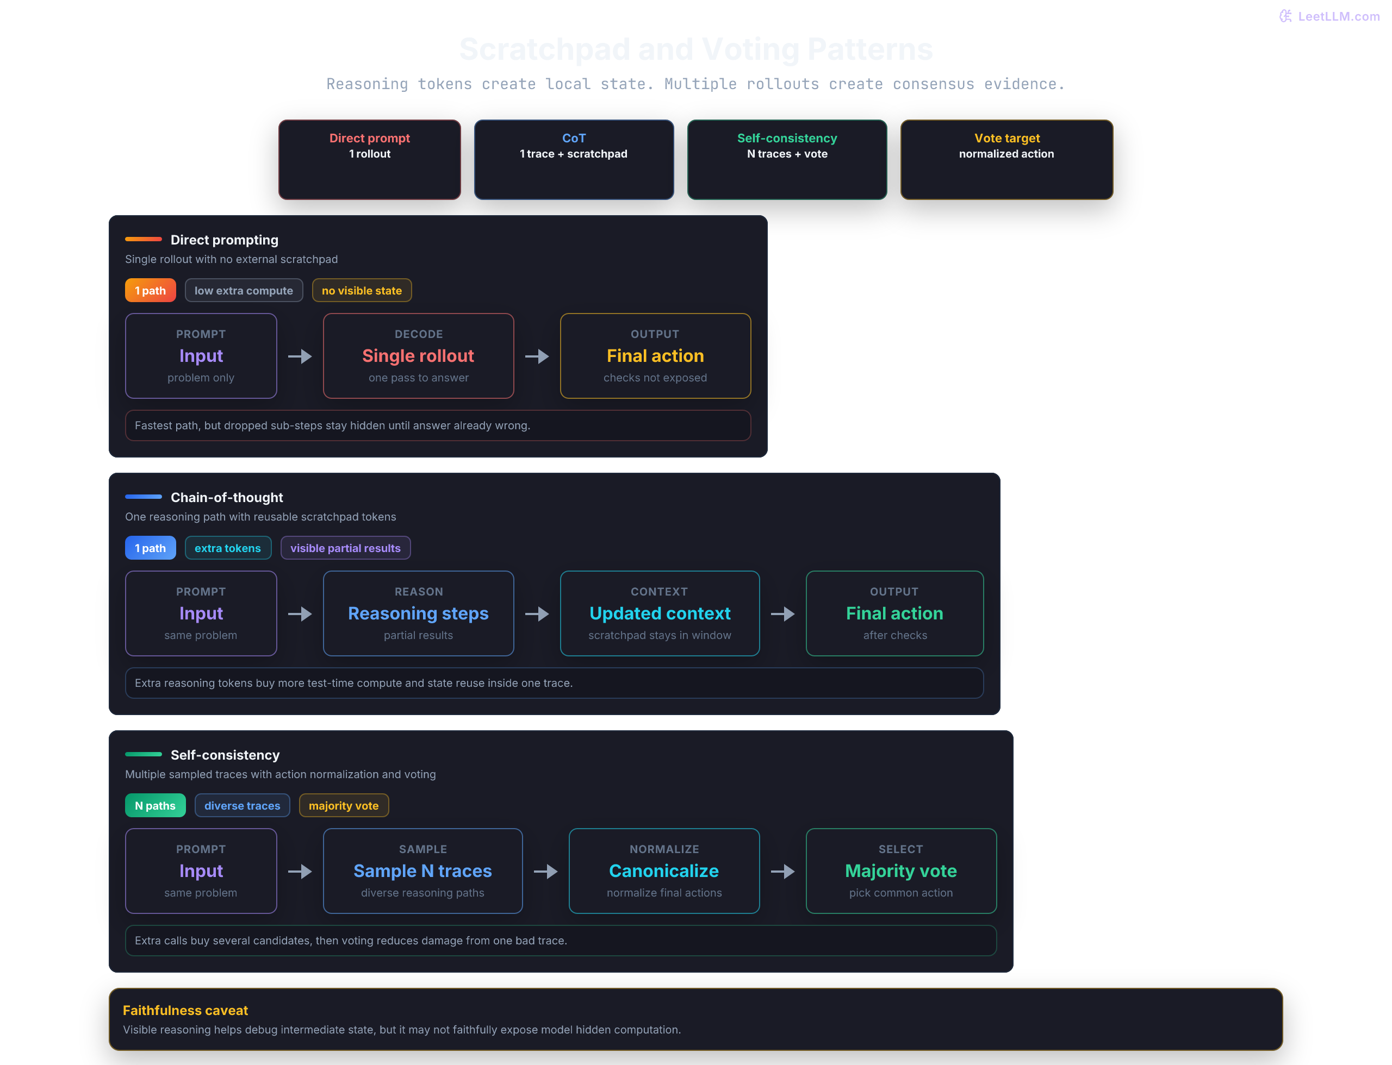The width and height of the screenshot is (1392, 1065).
Task: Click the arrow pointing to Majority vote box
Action: tap(783, 871)
